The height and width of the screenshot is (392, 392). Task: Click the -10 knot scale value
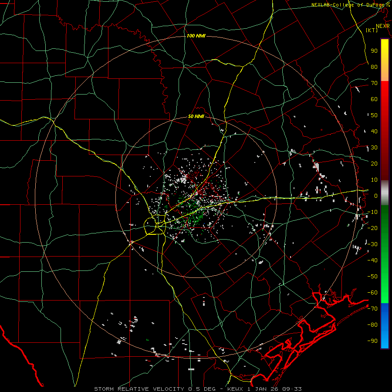(372, 212)
